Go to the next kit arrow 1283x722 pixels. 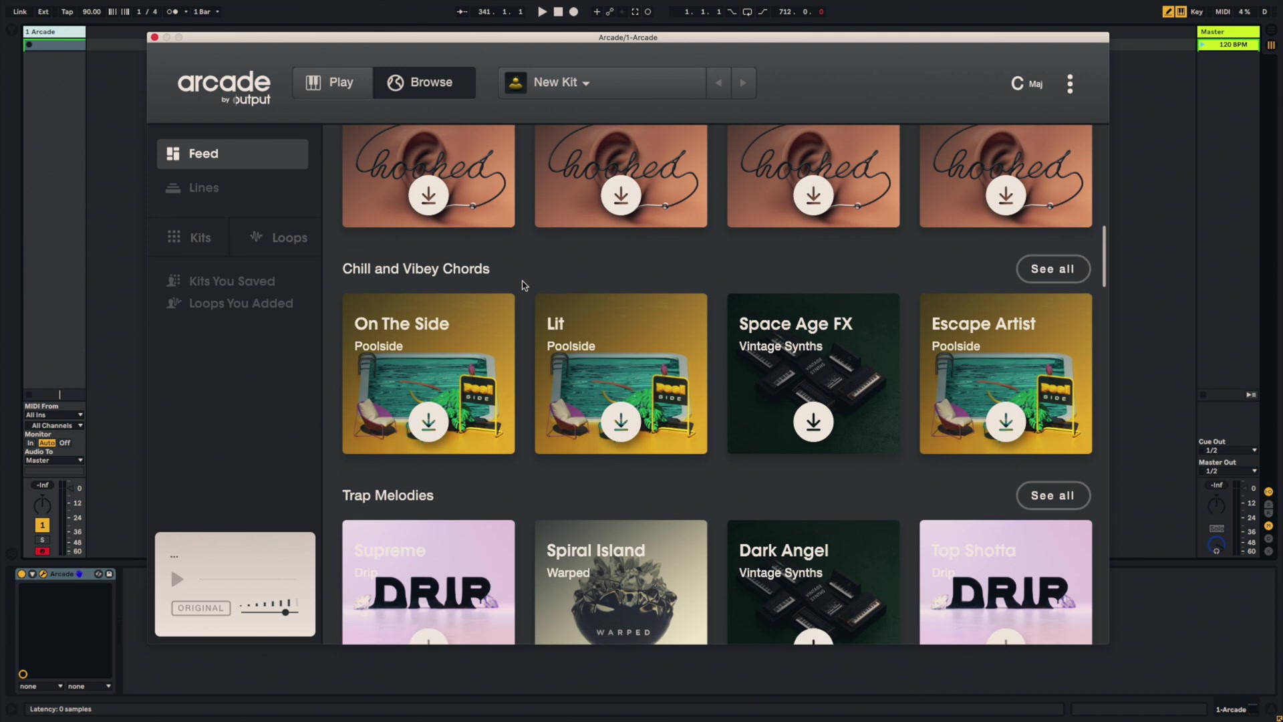[743, 83]
